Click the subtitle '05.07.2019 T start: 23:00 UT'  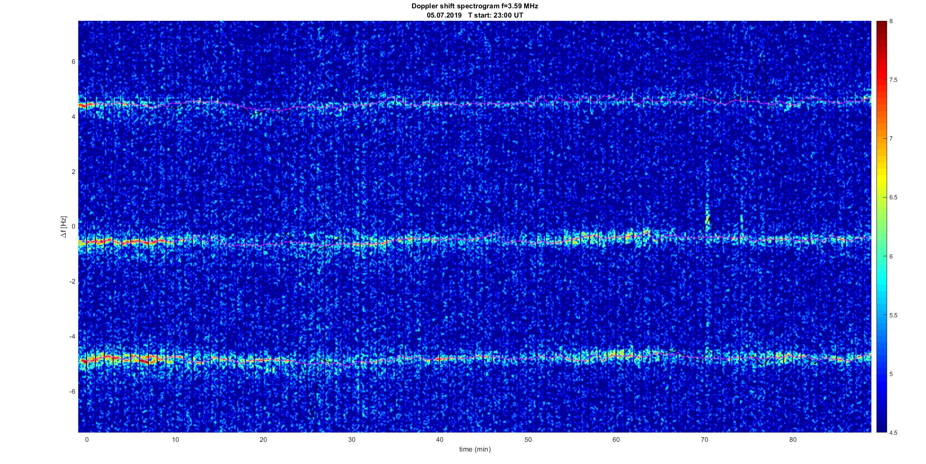[475, 15]
